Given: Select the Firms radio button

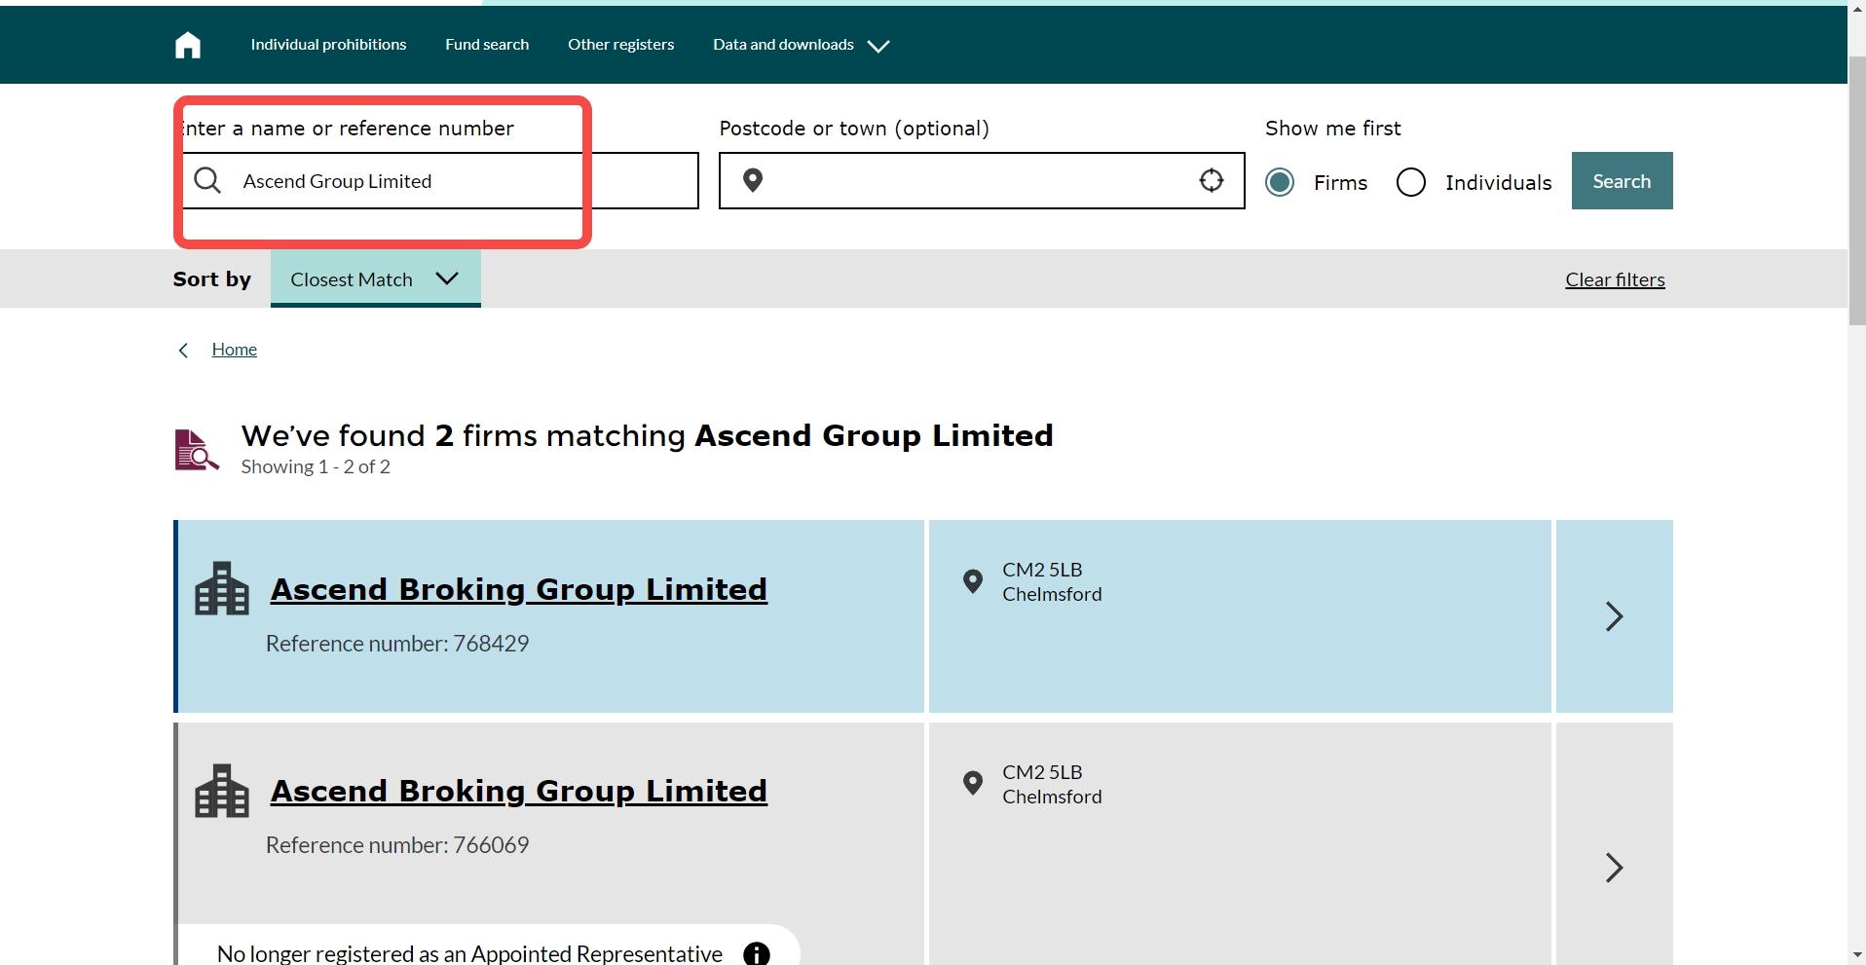Looking at the screenshot, I should tap(1280, 182).
